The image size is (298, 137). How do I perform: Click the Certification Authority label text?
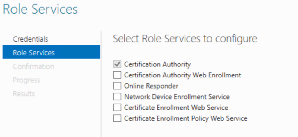(157, 64)
